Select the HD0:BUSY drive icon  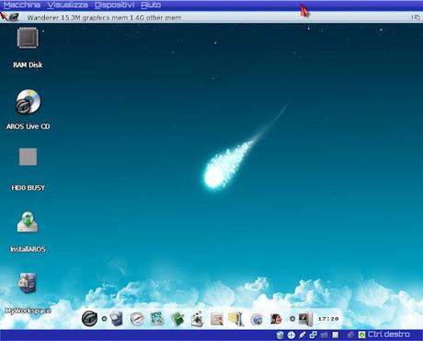tap(28, 157)
